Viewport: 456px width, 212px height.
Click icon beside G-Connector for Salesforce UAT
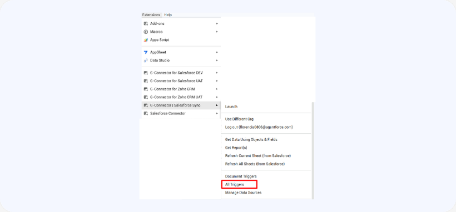click(146, 81)
